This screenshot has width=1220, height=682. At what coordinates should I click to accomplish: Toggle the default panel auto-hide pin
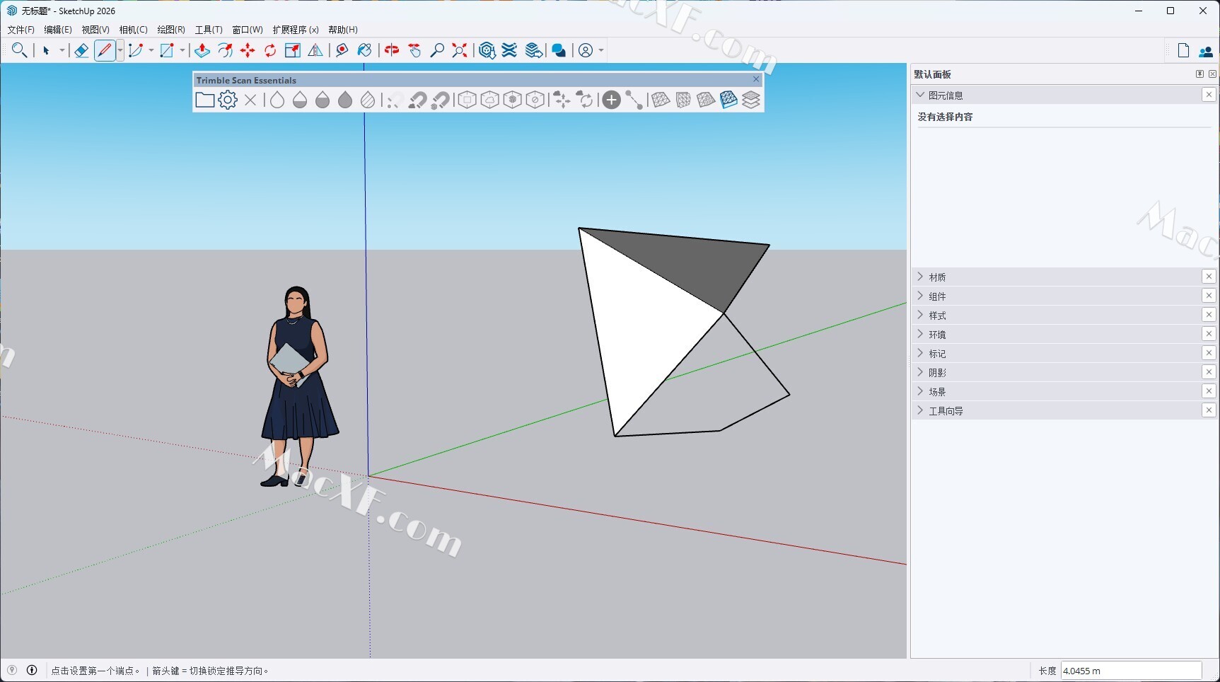[x=1199, y=74]
